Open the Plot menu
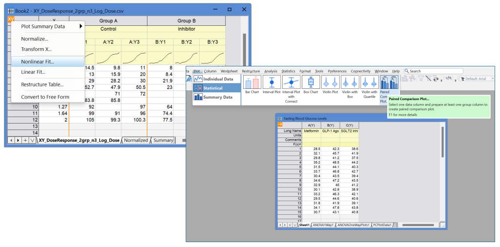Viewport: 500px width, 247px height. click(x=197, y=71)
